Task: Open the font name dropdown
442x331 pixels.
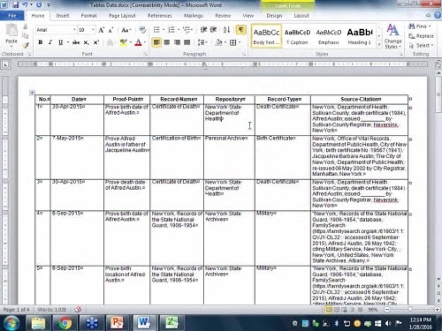Action: [74, 30]
